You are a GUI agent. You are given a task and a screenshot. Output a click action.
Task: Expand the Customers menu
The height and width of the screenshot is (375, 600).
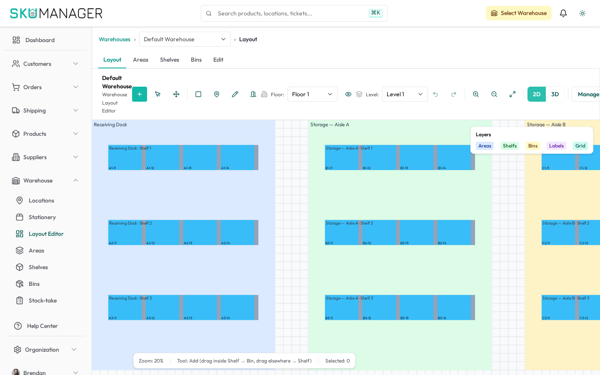pos(45,64)
